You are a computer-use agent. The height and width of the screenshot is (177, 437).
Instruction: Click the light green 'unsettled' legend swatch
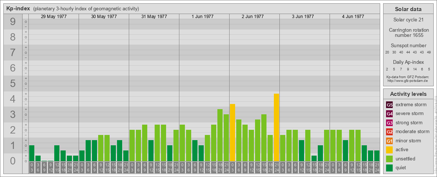click(x=389, y=159)
